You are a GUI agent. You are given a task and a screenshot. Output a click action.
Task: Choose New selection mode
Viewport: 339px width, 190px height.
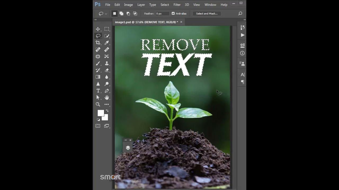pyautogui.click(x=114, y=13)
